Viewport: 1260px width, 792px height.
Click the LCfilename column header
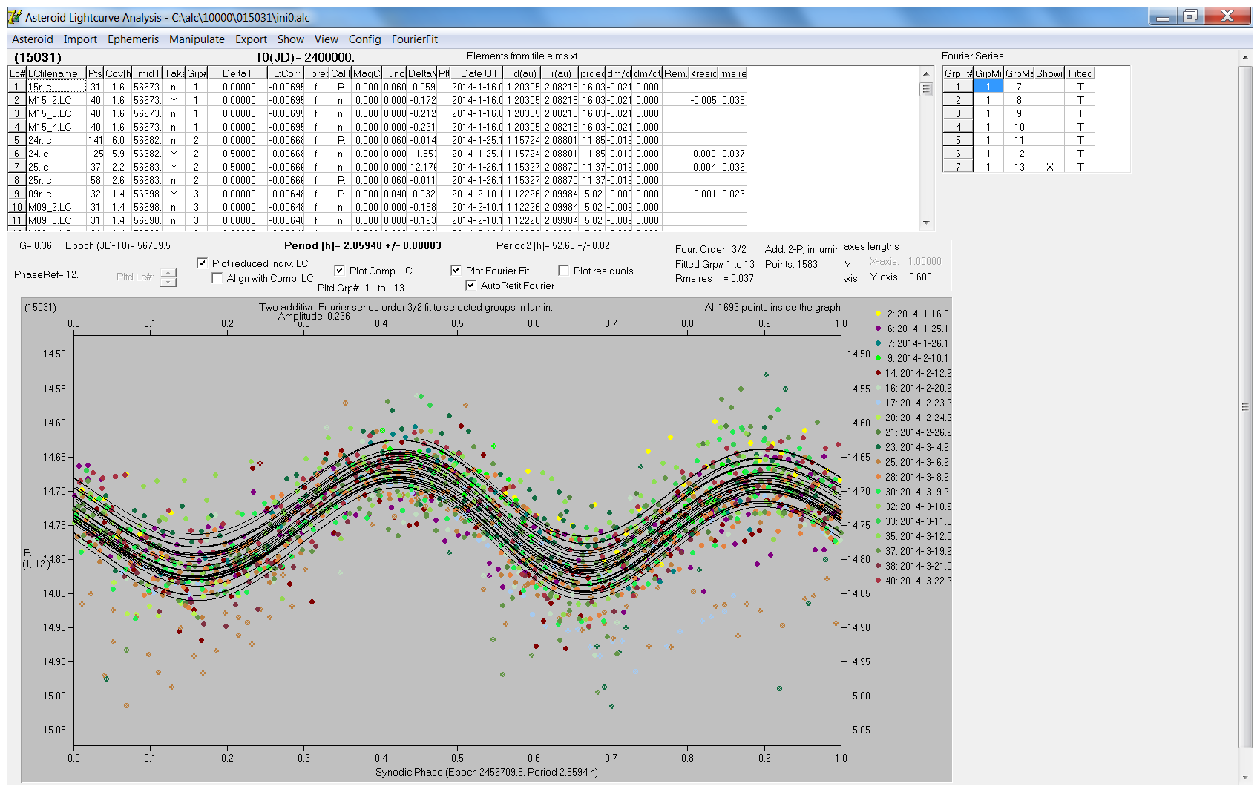(x=56, y=73)
